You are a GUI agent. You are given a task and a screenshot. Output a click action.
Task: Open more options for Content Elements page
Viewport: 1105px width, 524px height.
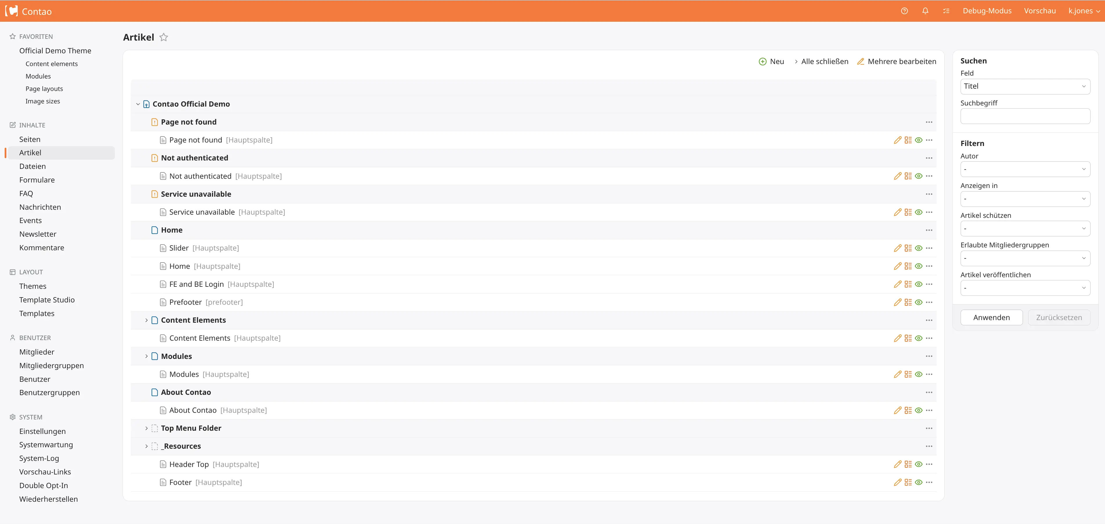pyautogui.click(x=929, y=320)
